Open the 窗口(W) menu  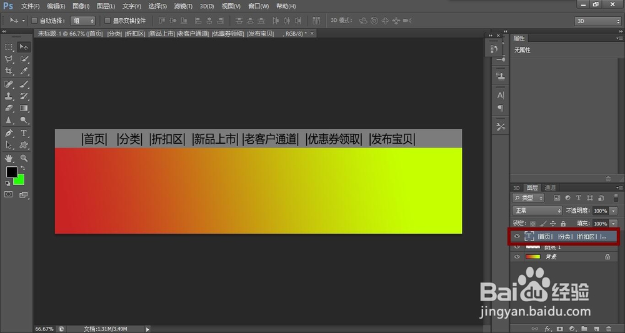(258, 6)
